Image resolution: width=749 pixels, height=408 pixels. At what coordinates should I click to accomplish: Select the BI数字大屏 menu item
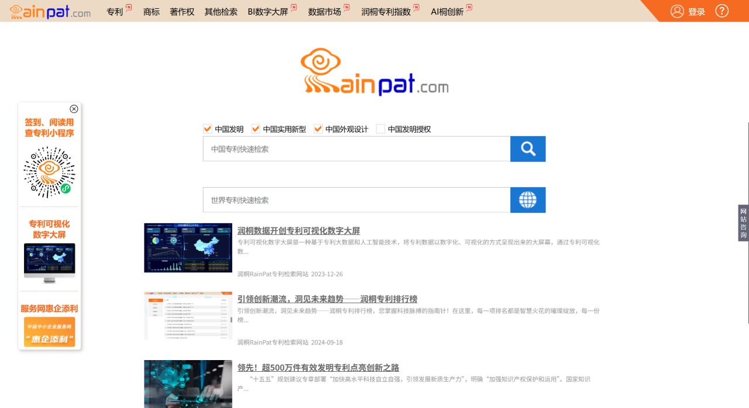(267, 11)
